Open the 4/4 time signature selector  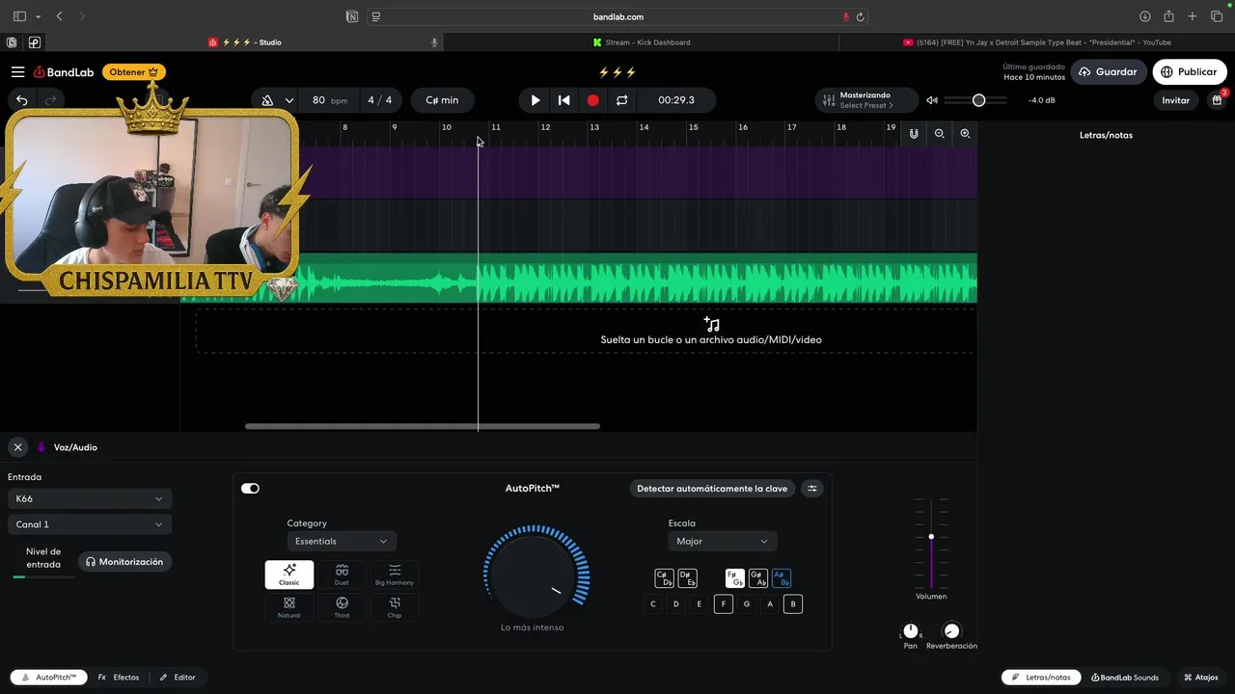[x=379, y=100]
